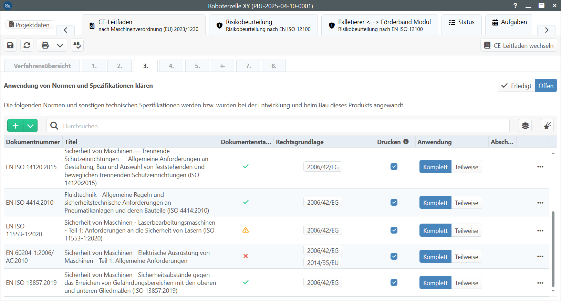Image resolution: width=561 pixels, height=301 pixels.
Task: Set EN 60204-1:2006/AC:2010 application to Teilweise
Action: point(467,257)
